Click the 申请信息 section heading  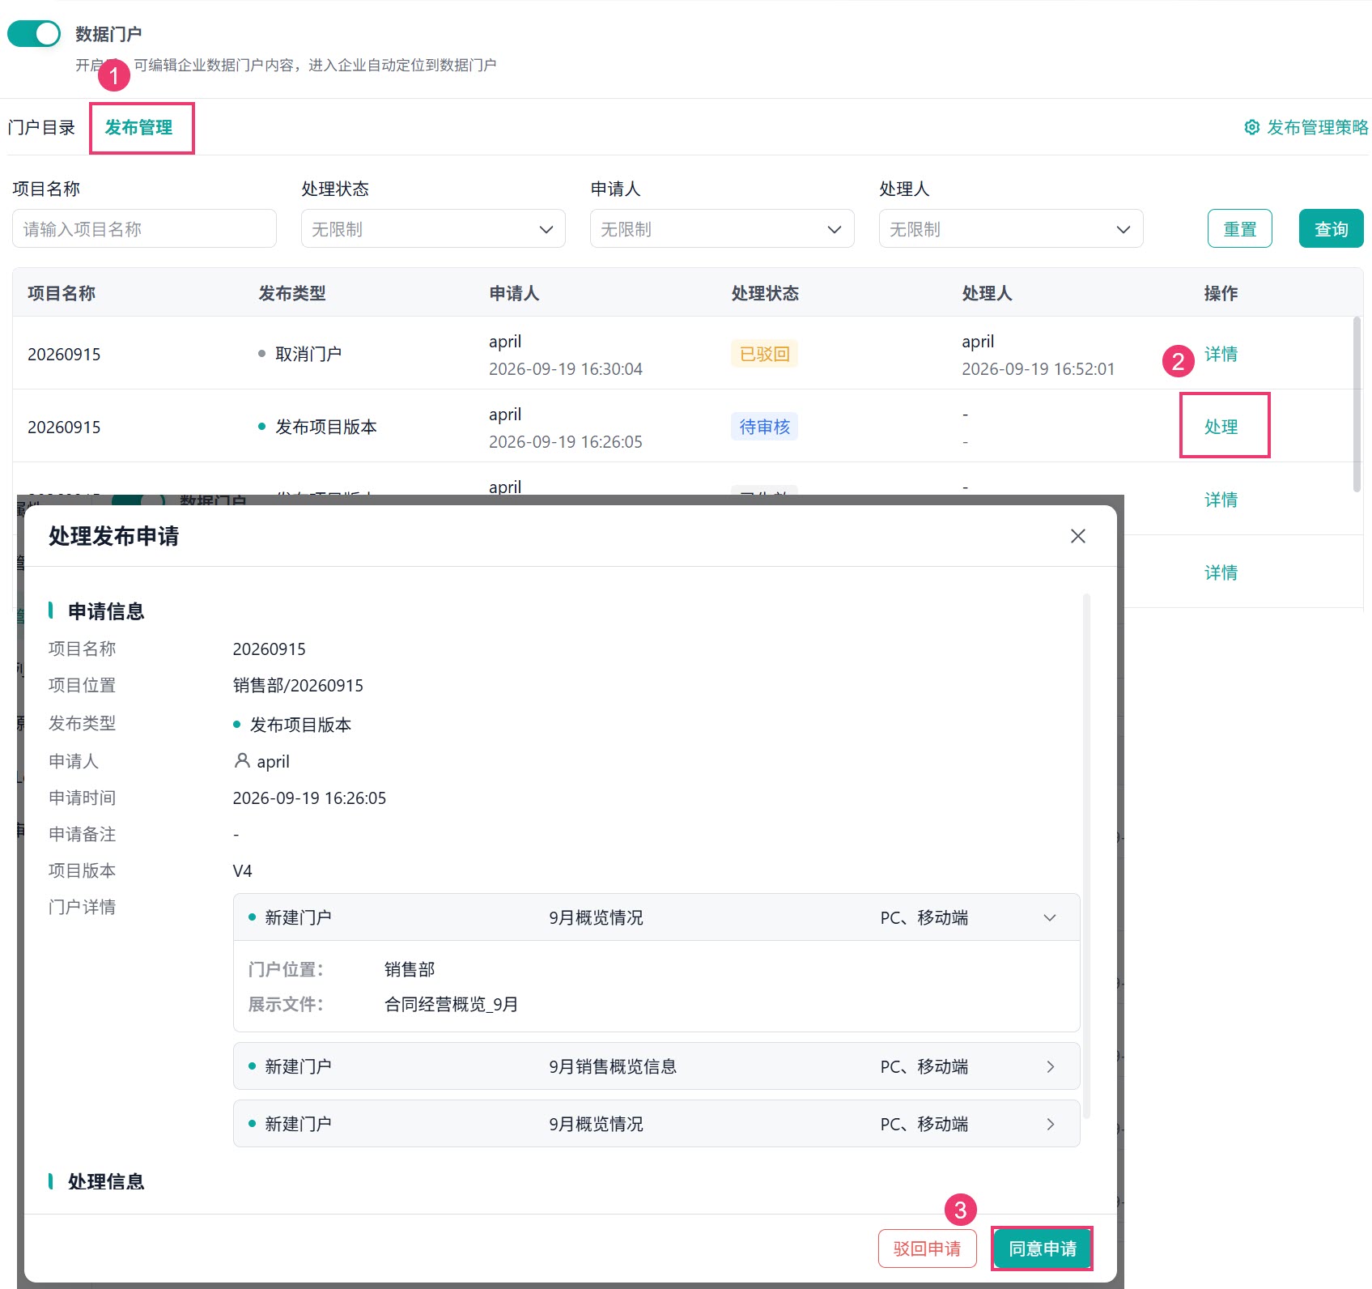pos(106,611)
